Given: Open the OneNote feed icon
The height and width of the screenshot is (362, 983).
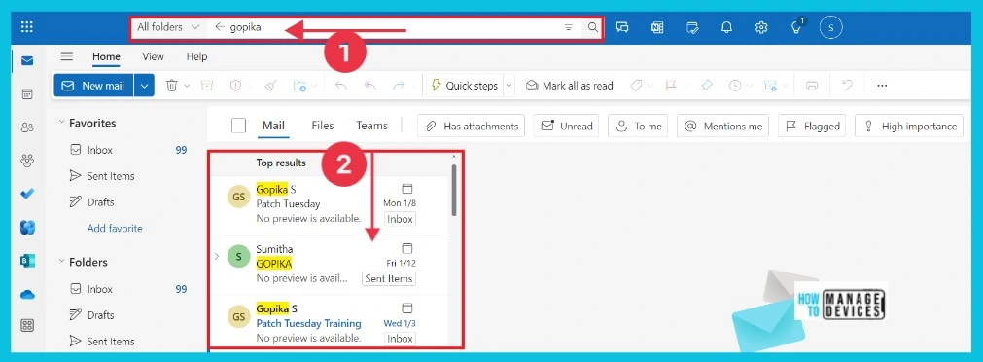Looking at the screenshot, I should click(x=657, y=27).
